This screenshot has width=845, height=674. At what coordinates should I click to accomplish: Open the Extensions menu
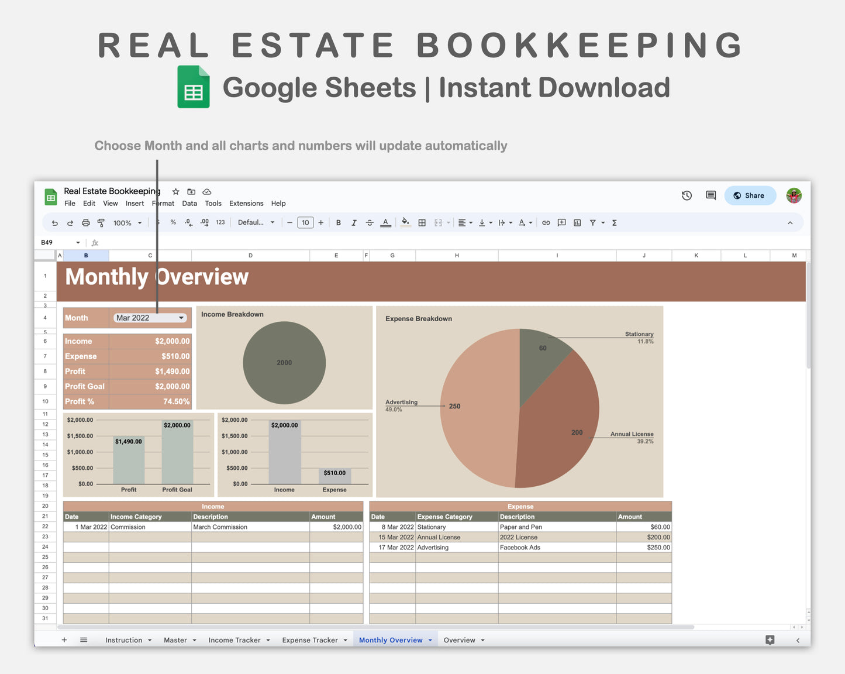click(246, 203)
